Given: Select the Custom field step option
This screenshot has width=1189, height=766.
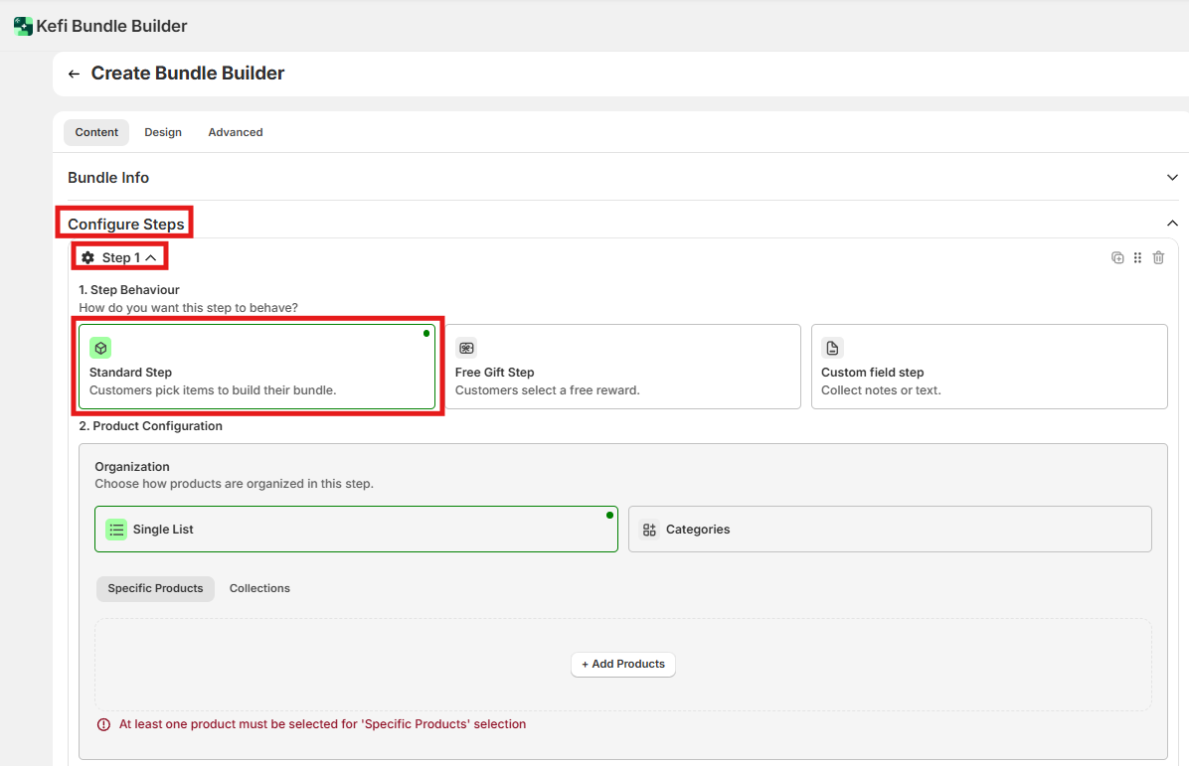Looking at the screenshot, I should point(989,367).
